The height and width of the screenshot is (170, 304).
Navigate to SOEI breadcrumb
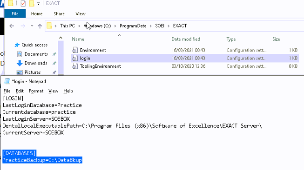click(x=160, y=26)
